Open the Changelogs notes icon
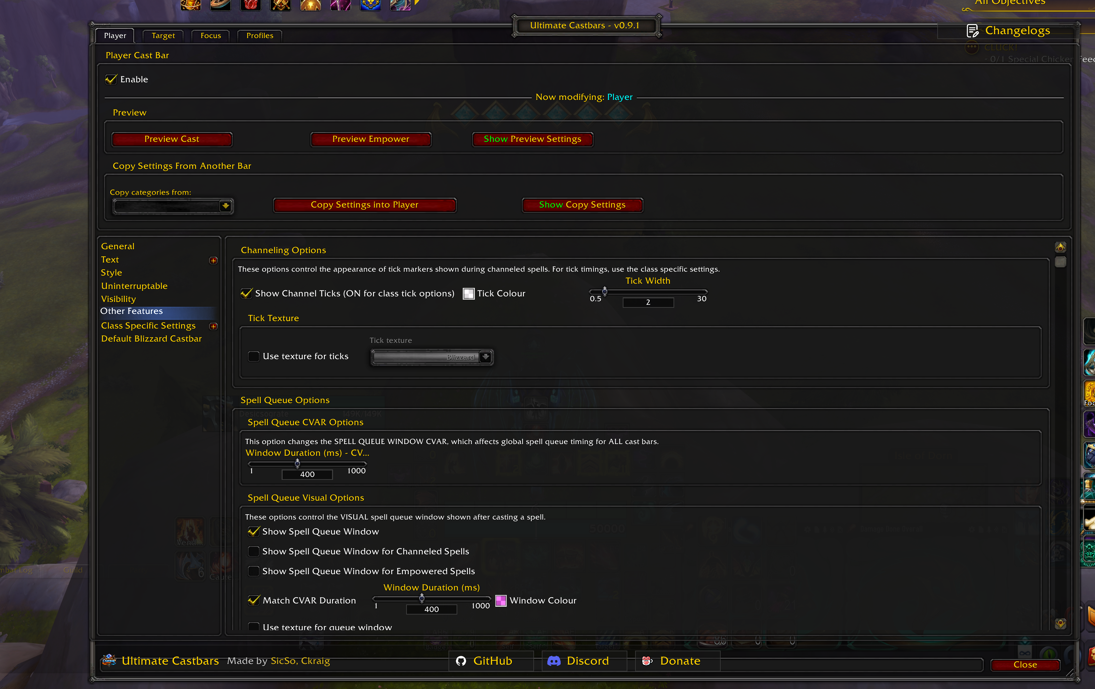The height and width of the screenshot is (689, 1095). point(972,31)
